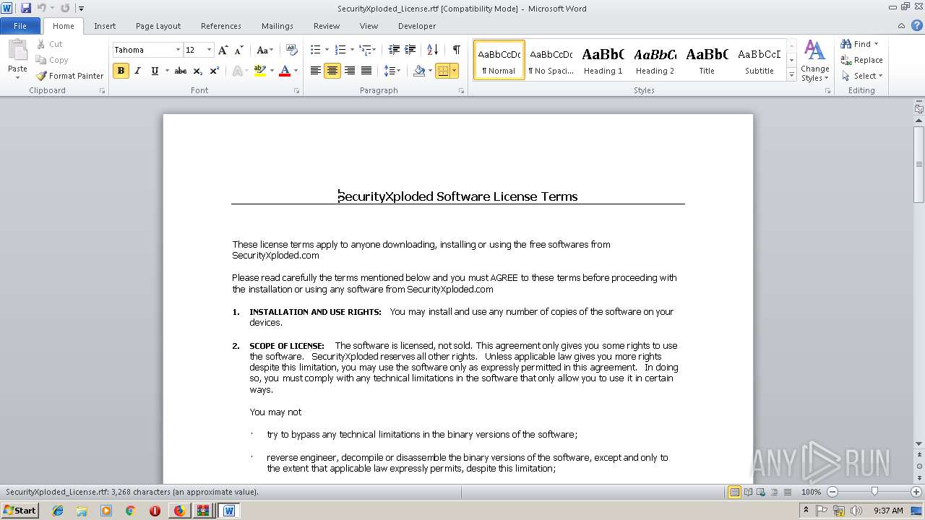The image size is (925, 520).
Task: Click Decrease Indent icon
Action: 394,50
